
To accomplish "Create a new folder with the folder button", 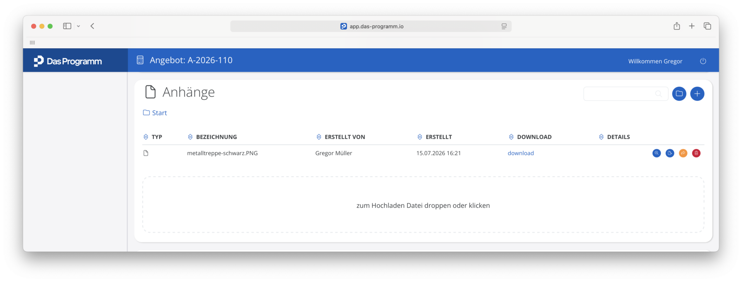I will [x=679, y=94].
